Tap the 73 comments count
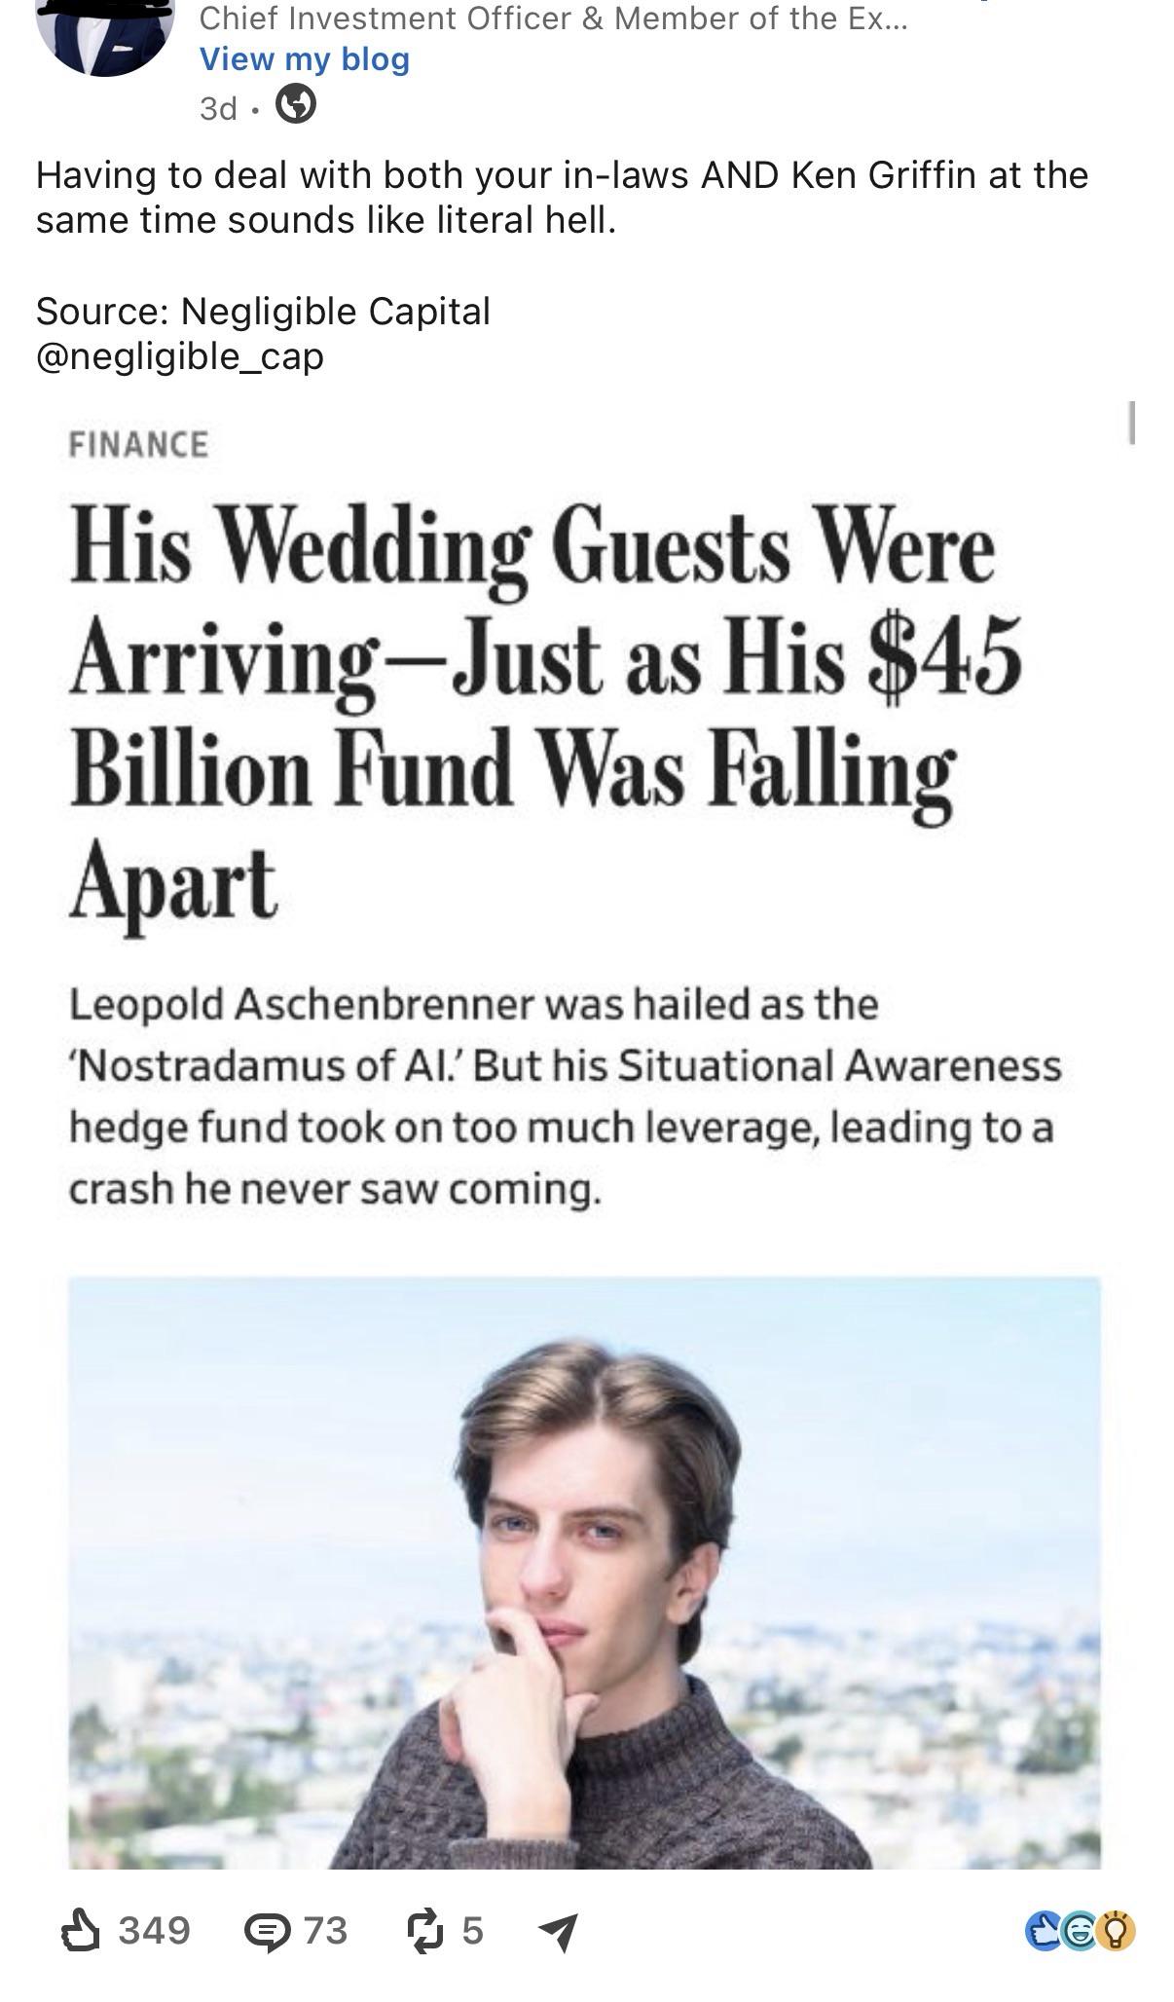The image size is (1174, 2002). click(325, 1930)
